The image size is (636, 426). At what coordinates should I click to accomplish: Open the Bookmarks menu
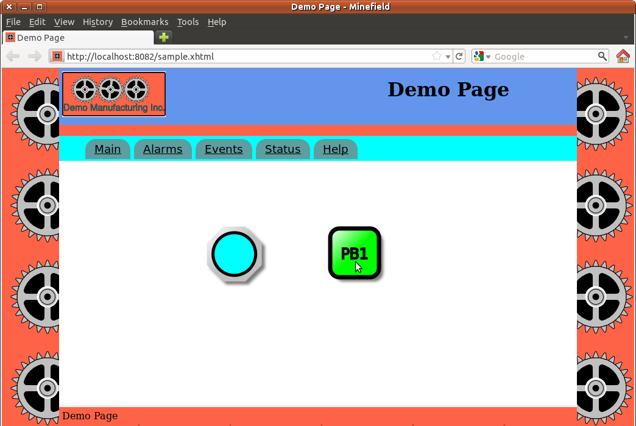pyautogui.click(x=144, y=22)
